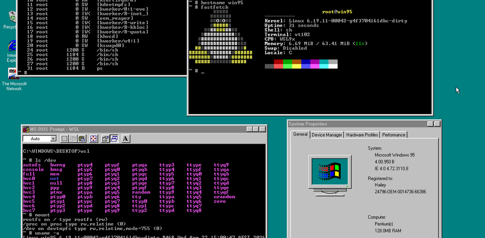The image size is (485, 238).
Task: Click the 'autofs' device entry
Action: point(32,165)
